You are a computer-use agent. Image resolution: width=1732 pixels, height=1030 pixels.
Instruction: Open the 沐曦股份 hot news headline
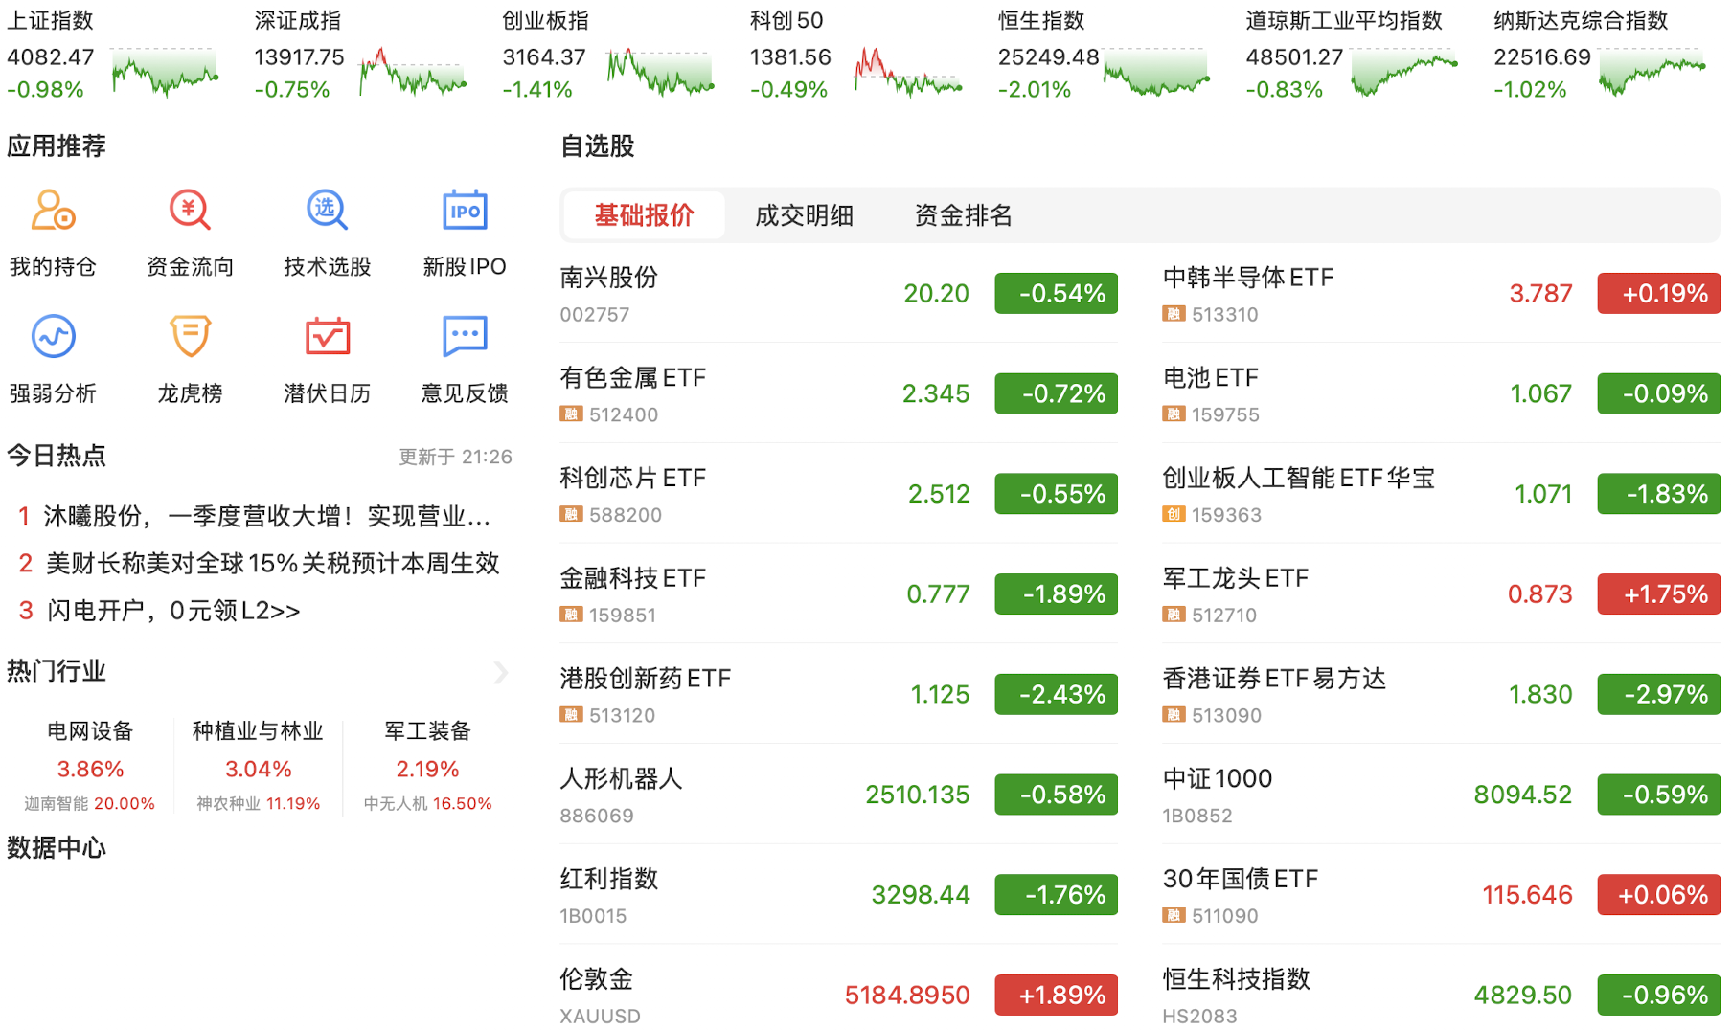(x=266, y=517)
